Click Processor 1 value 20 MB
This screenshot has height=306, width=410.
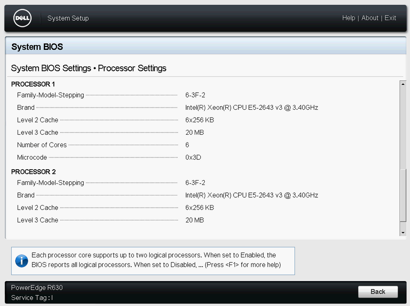pos(195,132)
